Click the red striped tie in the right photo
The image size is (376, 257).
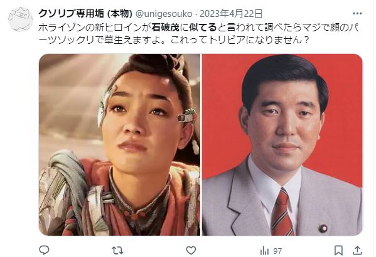tap(282, 212)
